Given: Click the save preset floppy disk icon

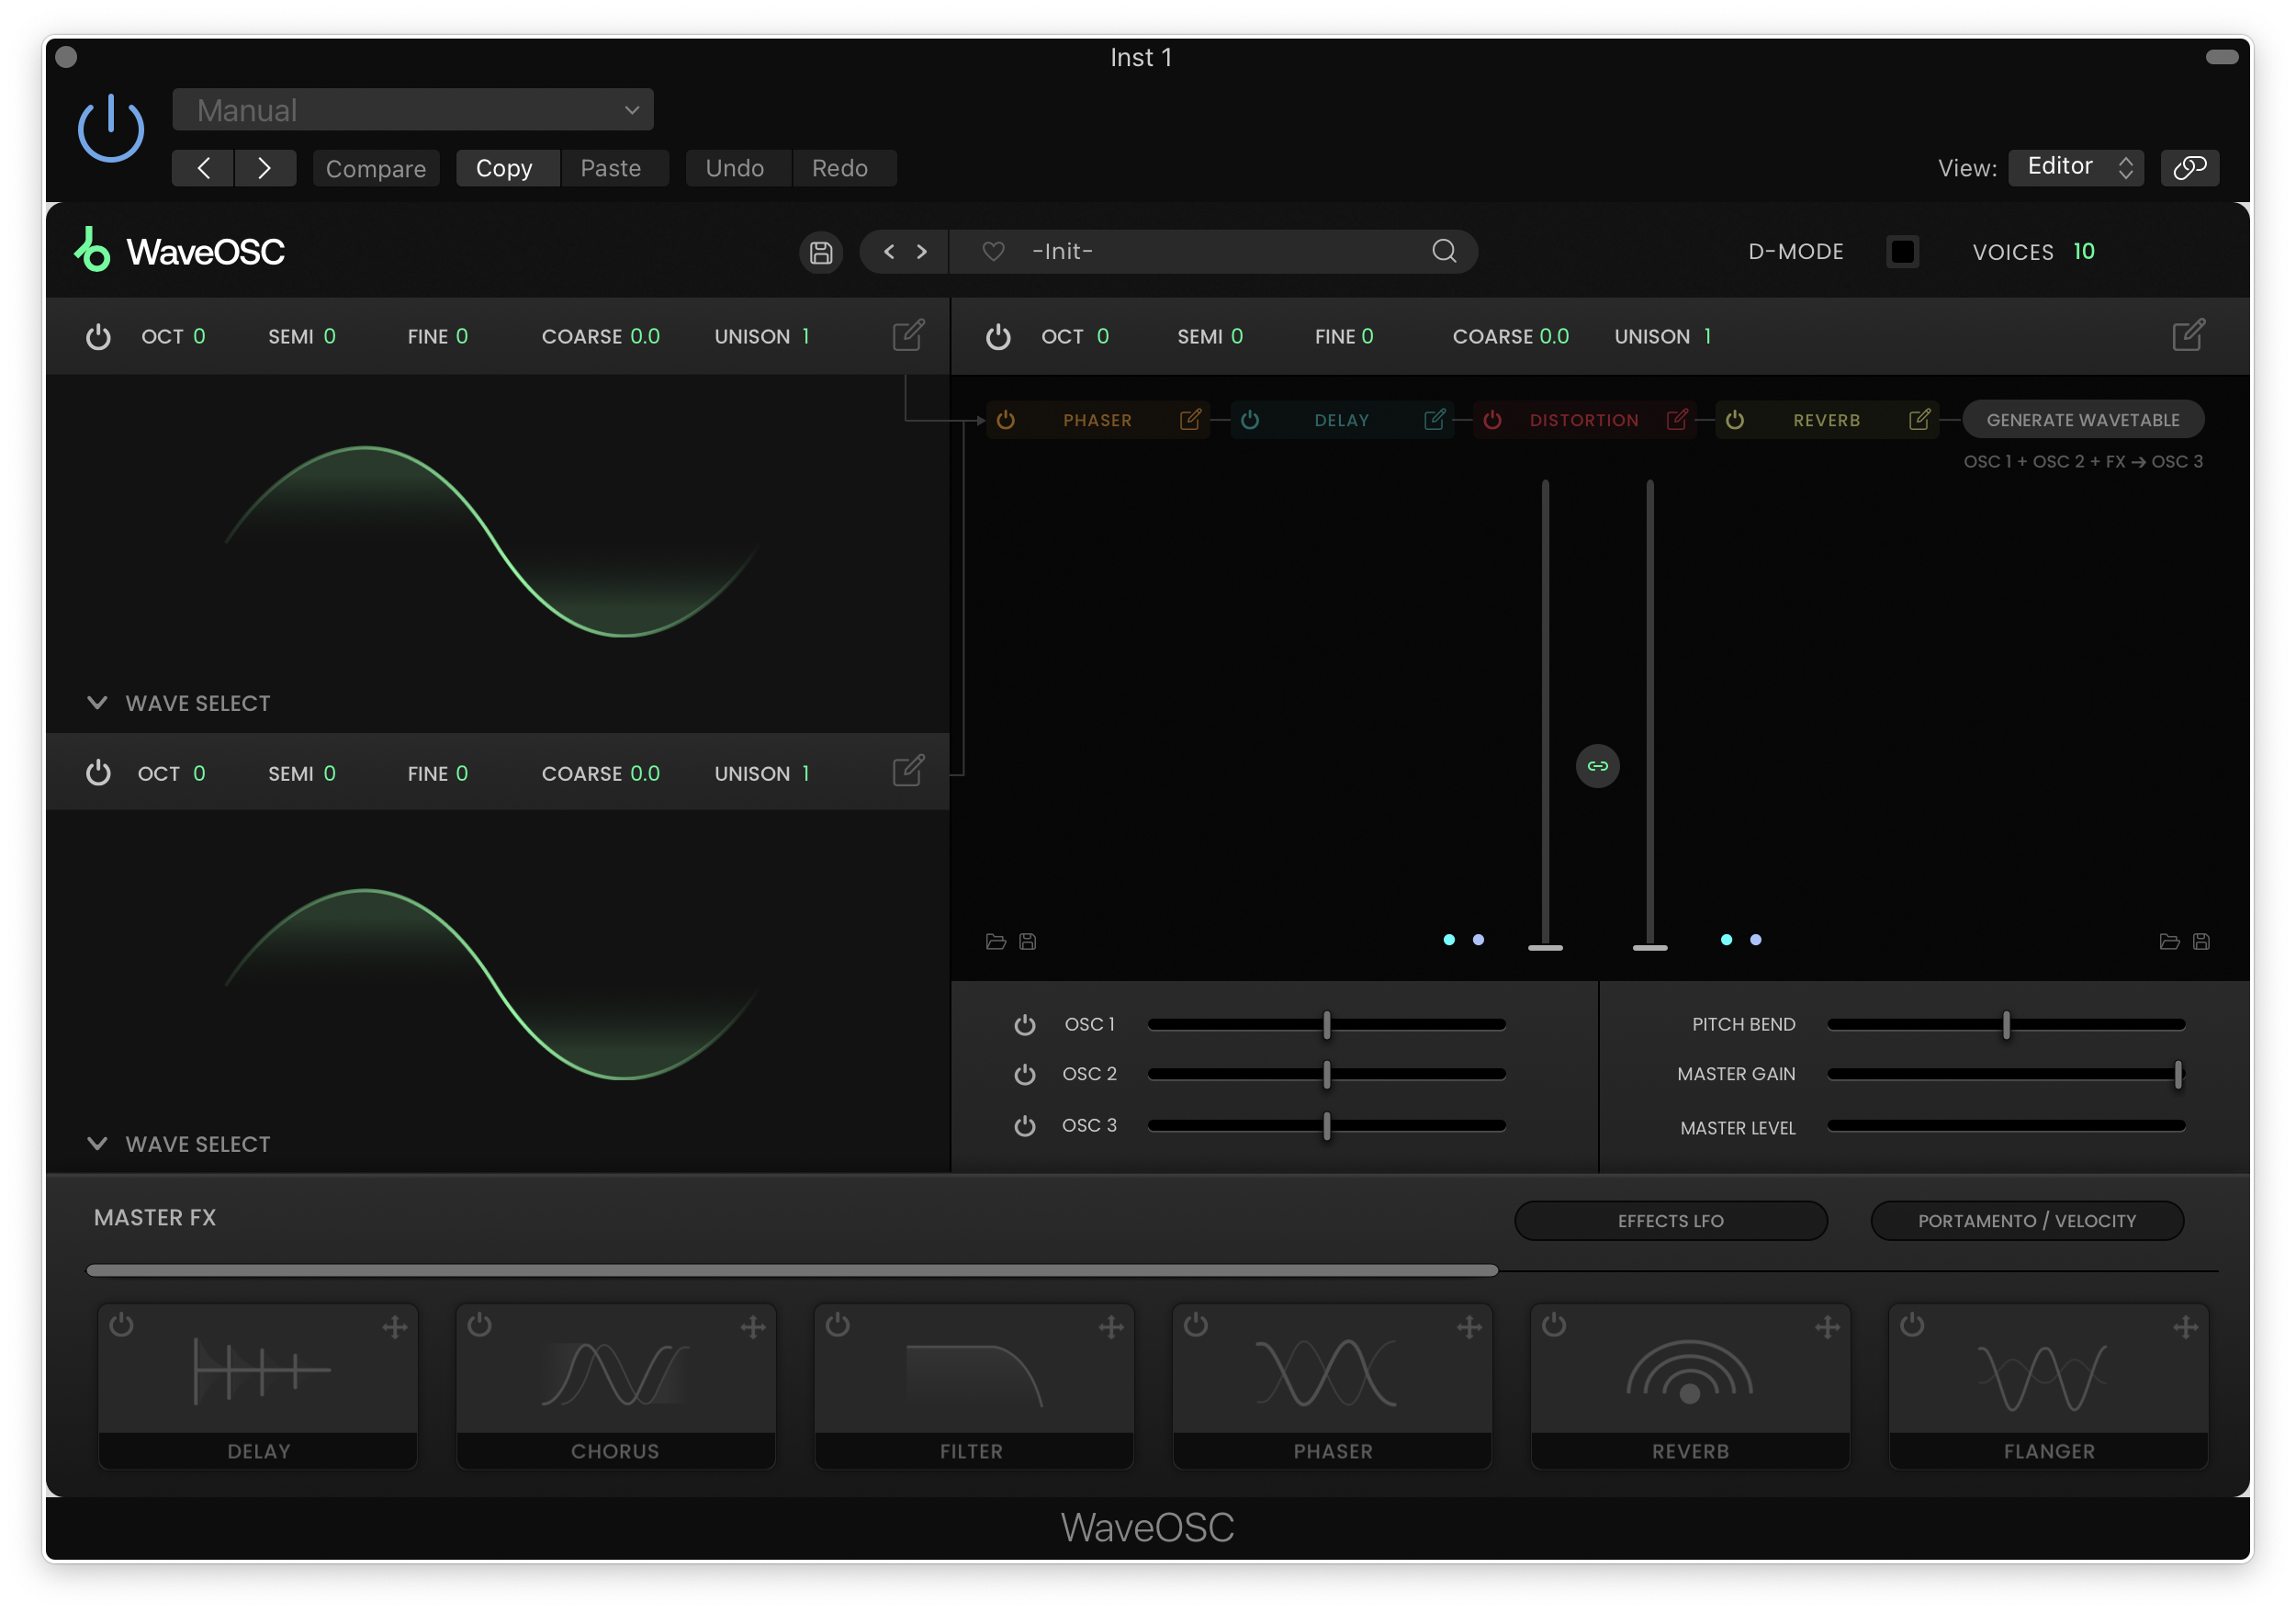Looking at the screenshot, I should coord(820,252).
